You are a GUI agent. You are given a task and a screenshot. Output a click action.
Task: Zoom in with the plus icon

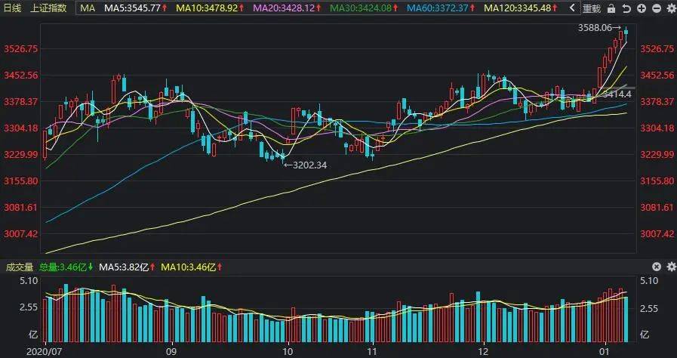[x=641, y=9]
